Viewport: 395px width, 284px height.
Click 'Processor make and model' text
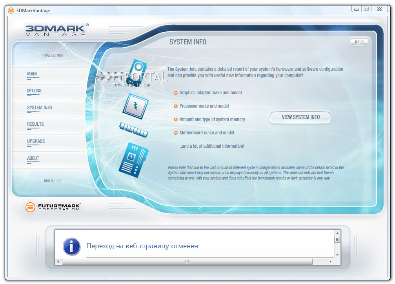pyautogui.click(x=204, y=106)
